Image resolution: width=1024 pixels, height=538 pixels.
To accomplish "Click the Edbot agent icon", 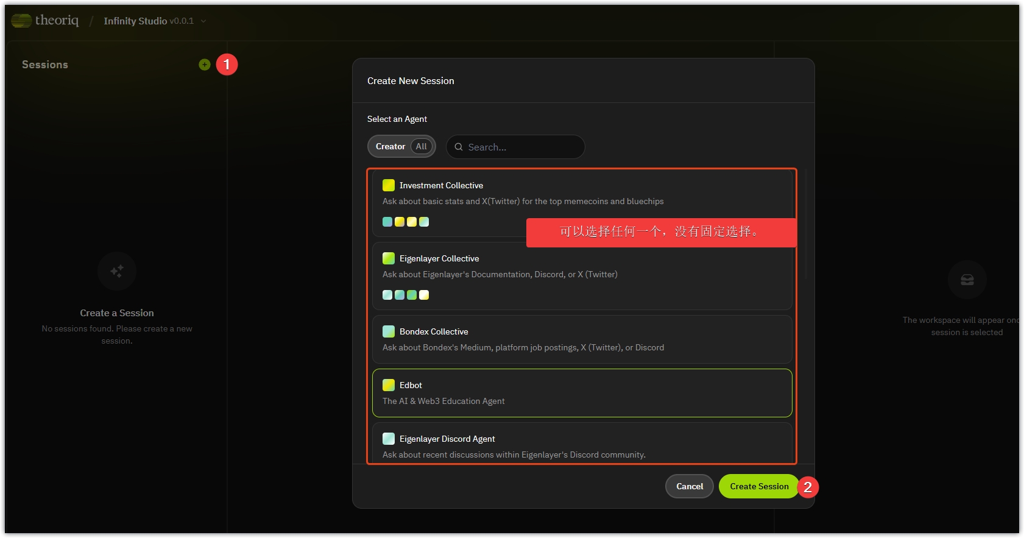I will click(x=388, y=385).
